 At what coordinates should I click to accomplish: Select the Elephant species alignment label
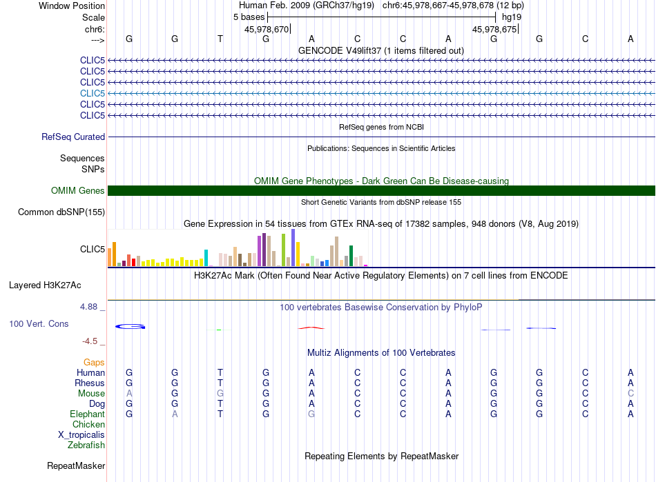click(87, 414)
